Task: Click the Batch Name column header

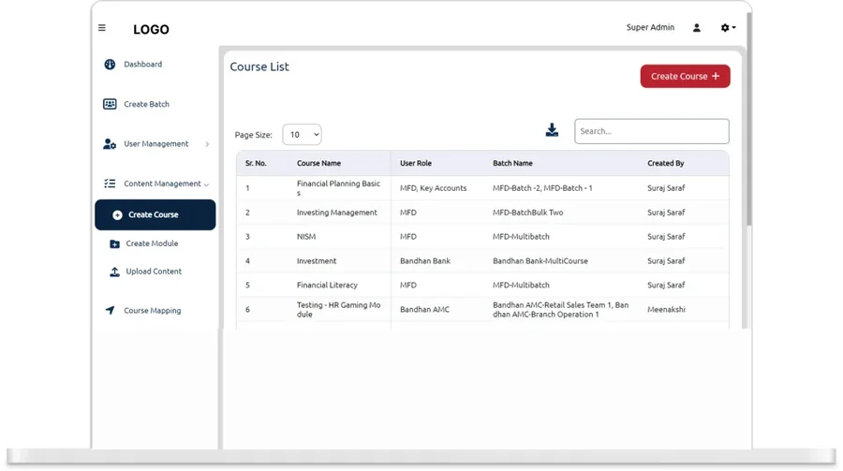Action: click(x=512, y=164)
